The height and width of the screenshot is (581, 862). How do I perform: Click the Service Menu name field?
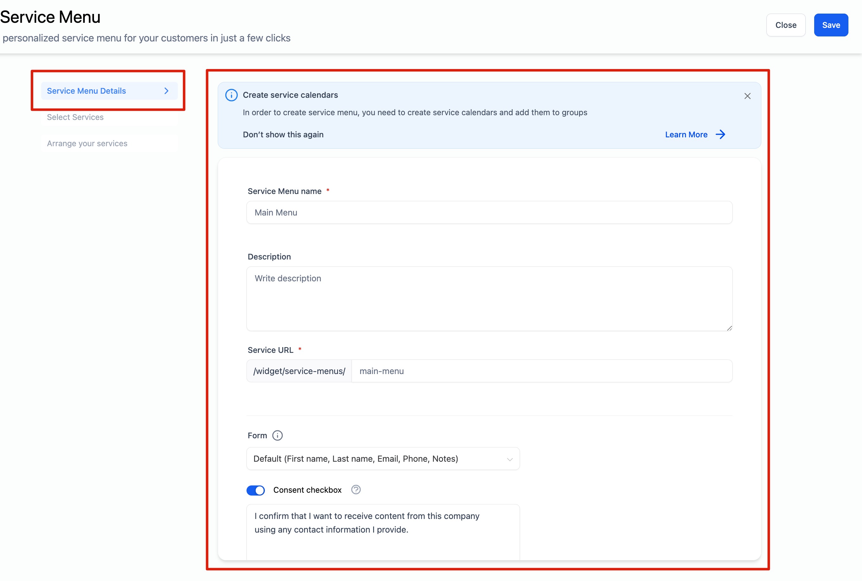[489, 212]
